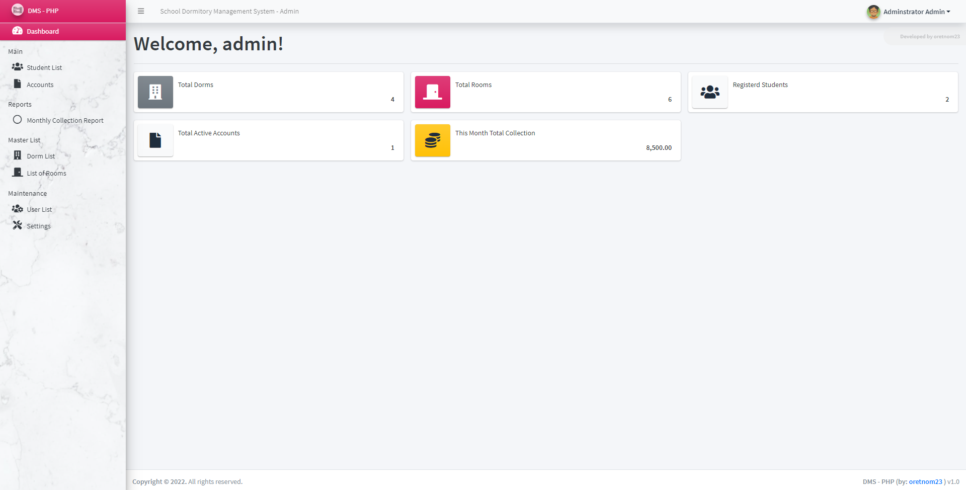Click the Total Active Accounts file icon

155,140
